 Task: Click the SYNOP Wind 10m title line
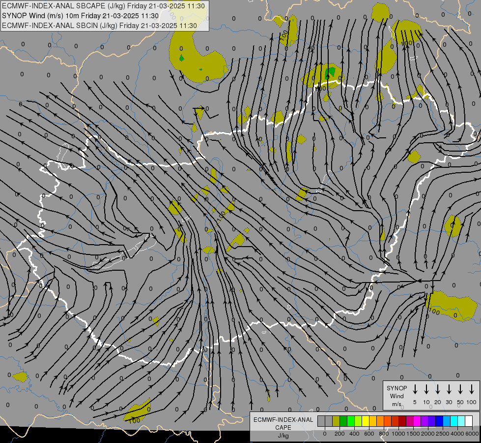(81, 16)
